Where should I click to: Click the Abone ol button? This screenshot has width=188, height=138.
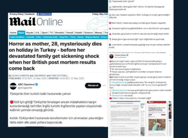click(93, 85)
